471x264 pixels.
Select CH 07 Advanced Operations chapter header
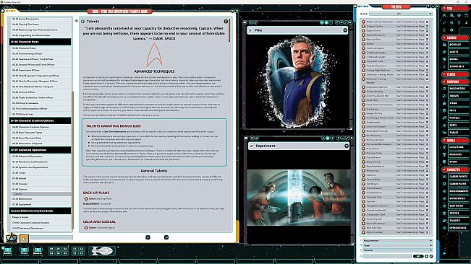40,149
